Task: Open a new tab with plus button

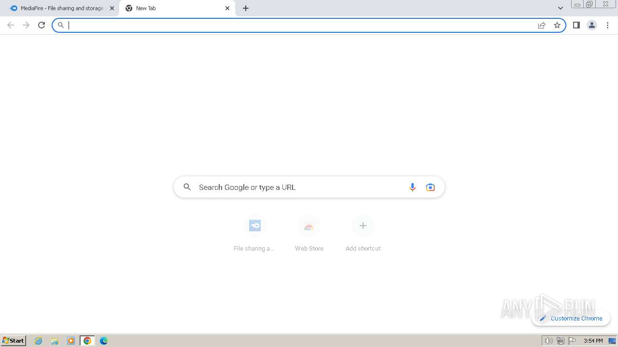Action: click(x=246, y=8)
